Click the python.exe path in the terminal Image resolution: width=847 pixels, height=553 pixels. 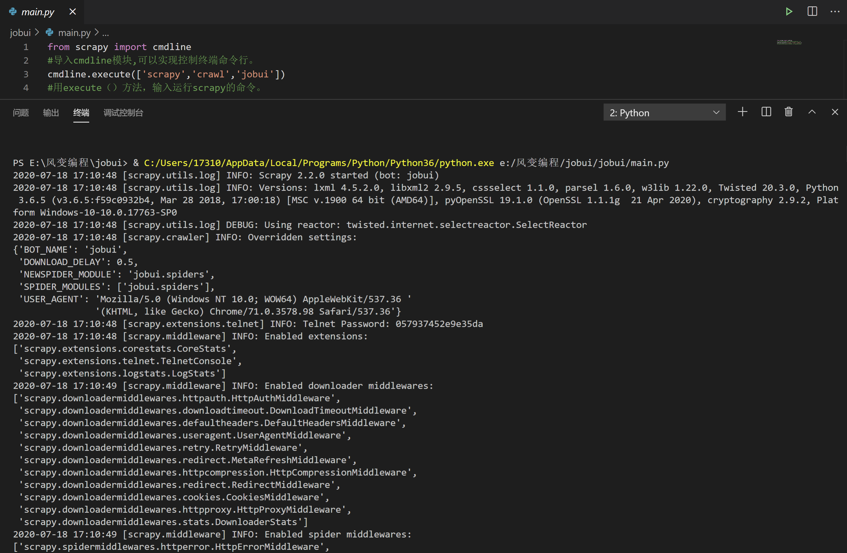click(319, 163)
